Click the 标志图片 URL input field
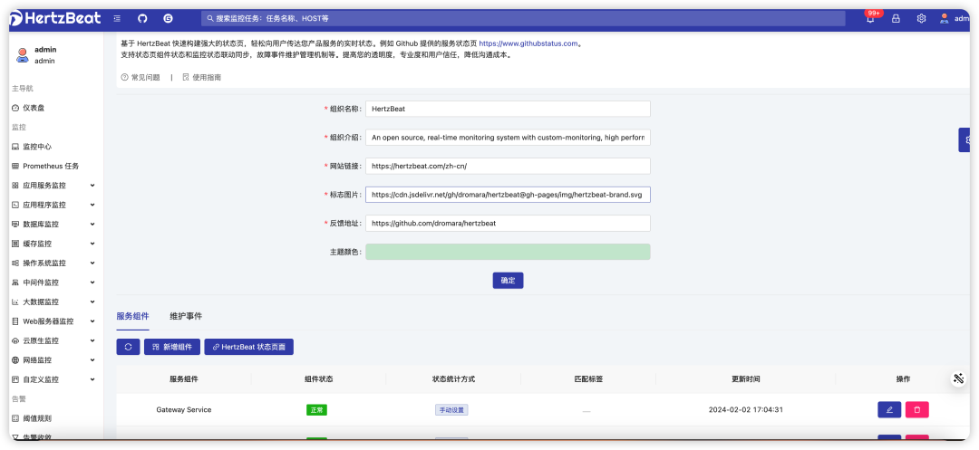 point(508,195)
